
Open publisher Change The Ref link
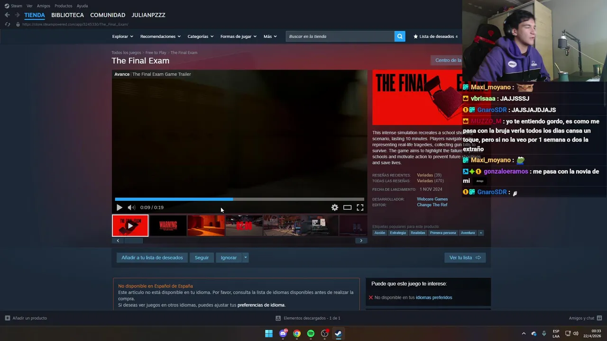point(432,205)
